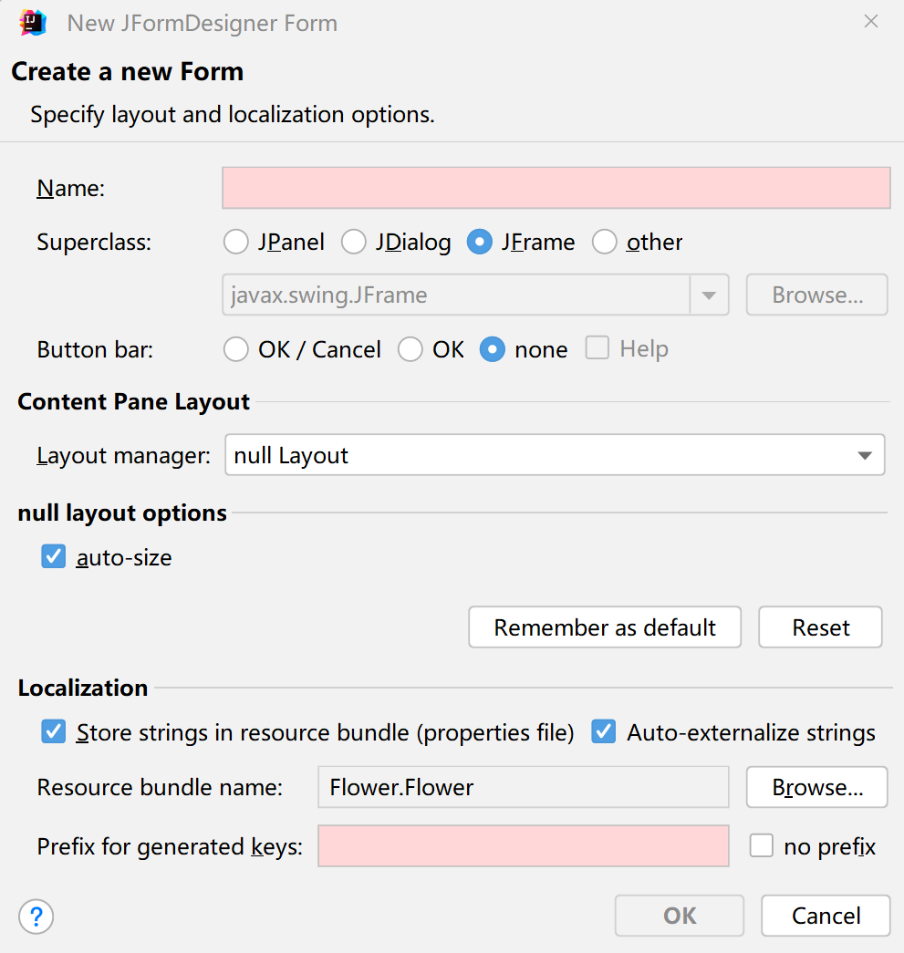This screenshot has height=953, width=904.
Task: Select the JDialog superclass option
Action: [354, 242]
